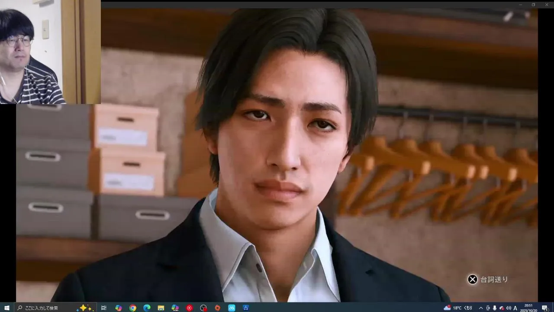Click the webcam overlay thumbnail
The image size is (554, 312).
(50, 52)
